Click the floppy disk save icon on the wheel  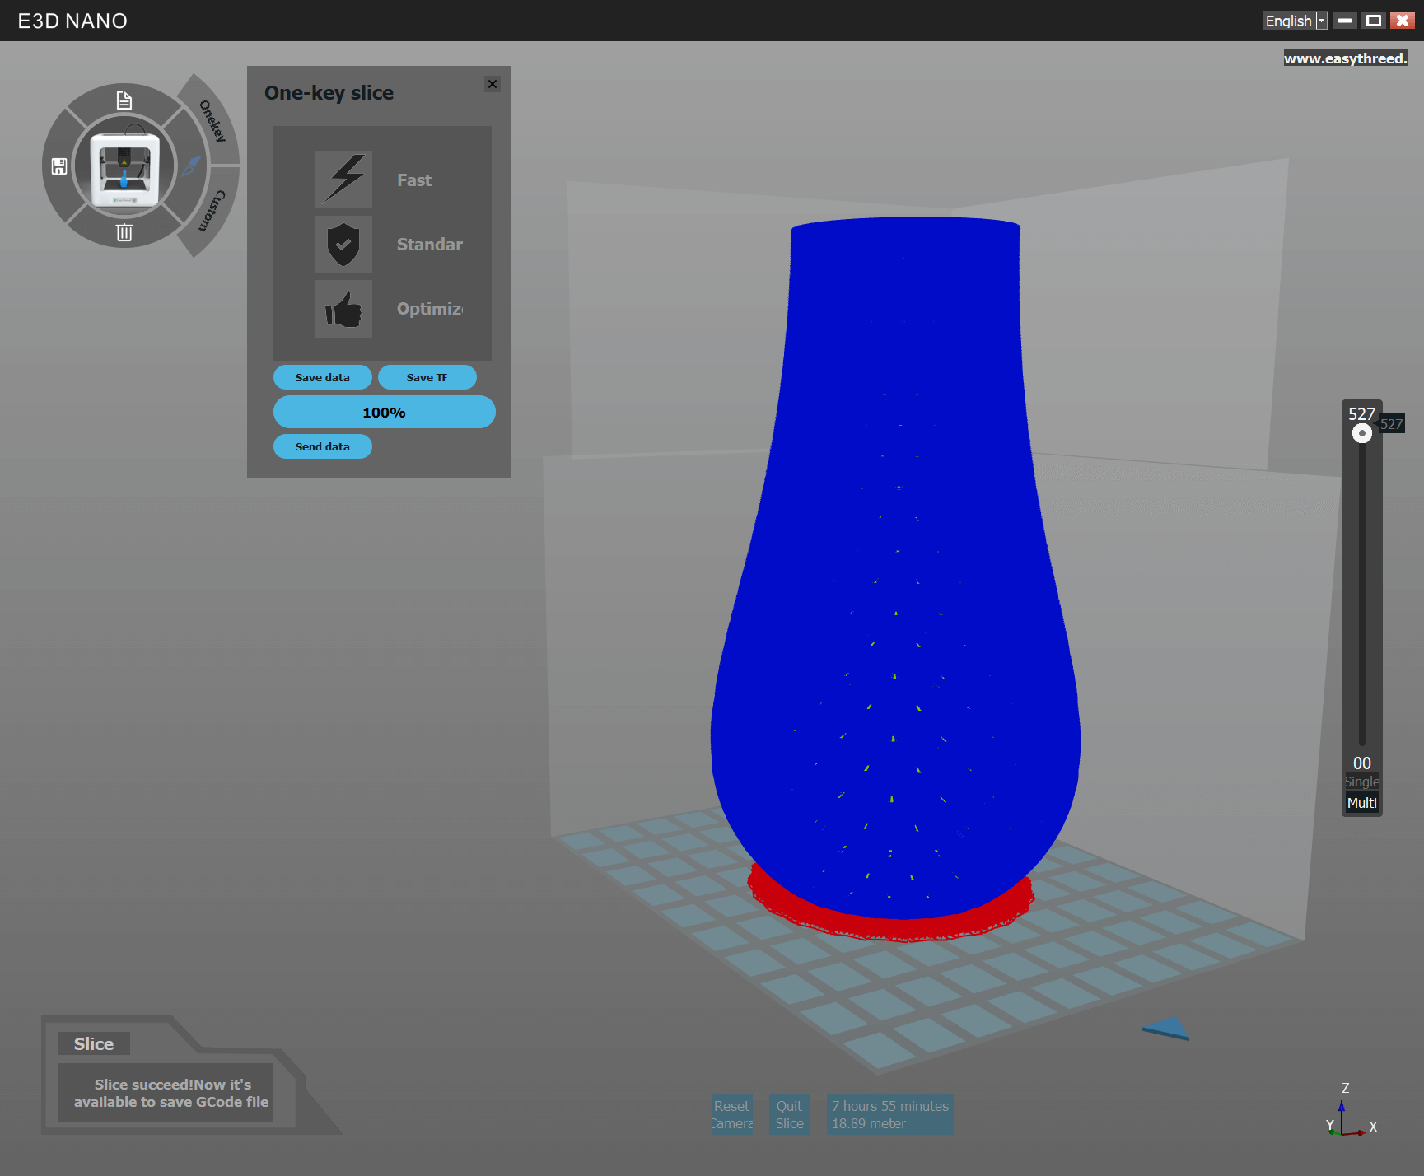coord(58,166)
